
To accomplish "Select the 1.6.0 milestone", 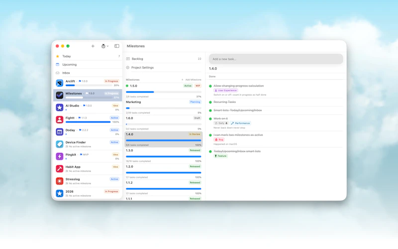I will (164, 123).
